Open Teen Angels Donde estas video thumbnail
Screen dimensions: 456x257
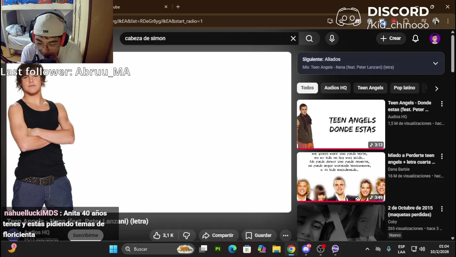tap(341, 124)
